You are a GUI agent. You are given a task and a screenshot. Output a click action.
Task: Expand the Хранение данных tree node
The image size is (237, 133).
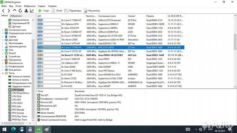pyautogui.click(x=3, y=47)
